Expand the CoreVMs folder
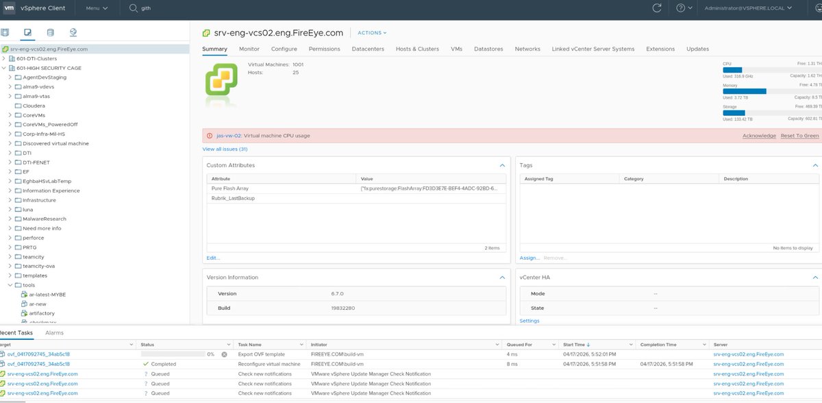 [x=10, y=115]
